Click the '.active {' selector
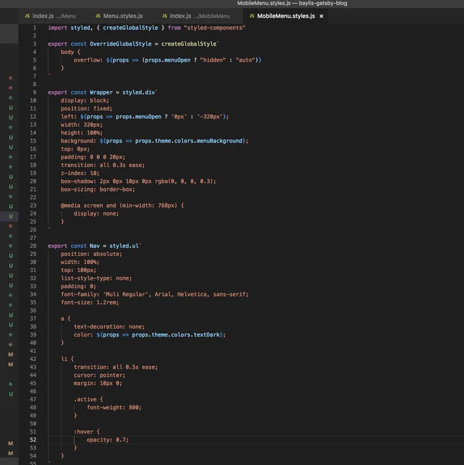The image size is (464, 465). point(88,399)
